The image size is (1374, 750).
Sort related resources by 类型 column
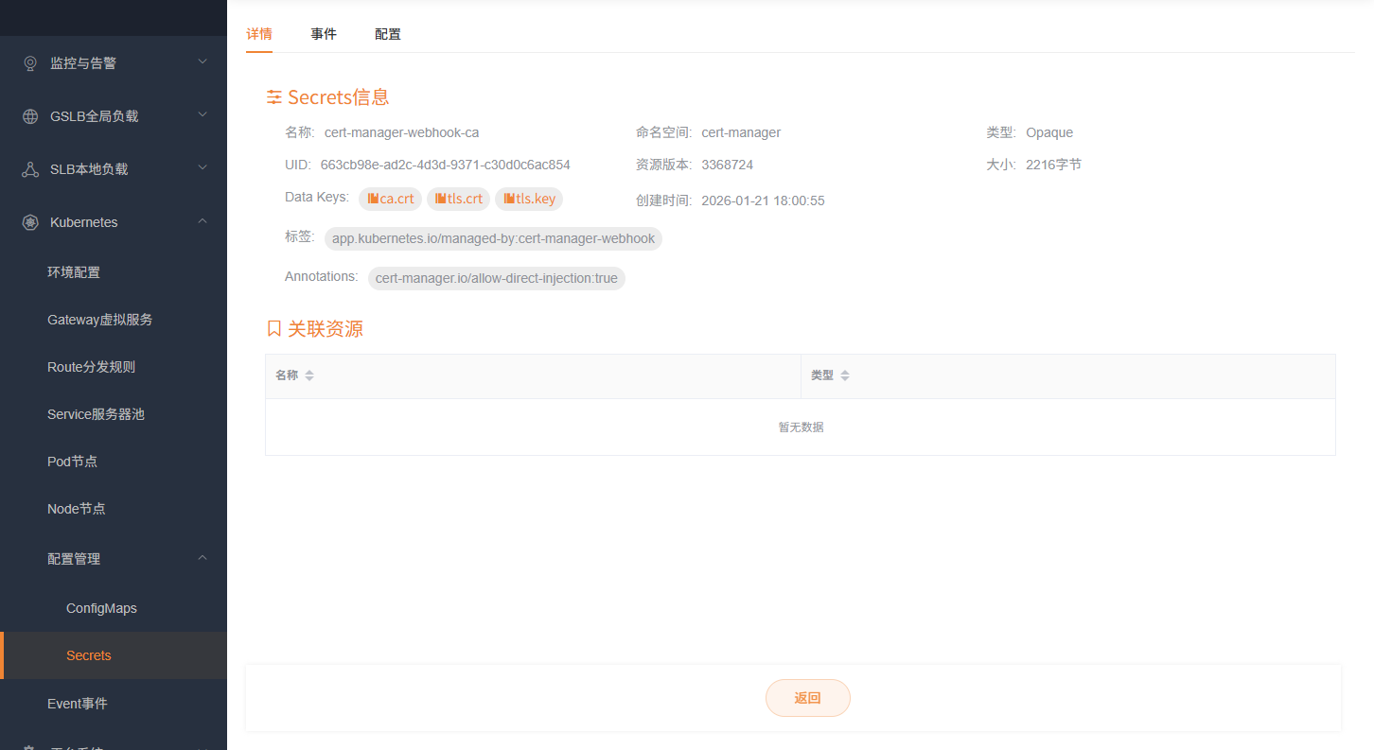[845, 375]
